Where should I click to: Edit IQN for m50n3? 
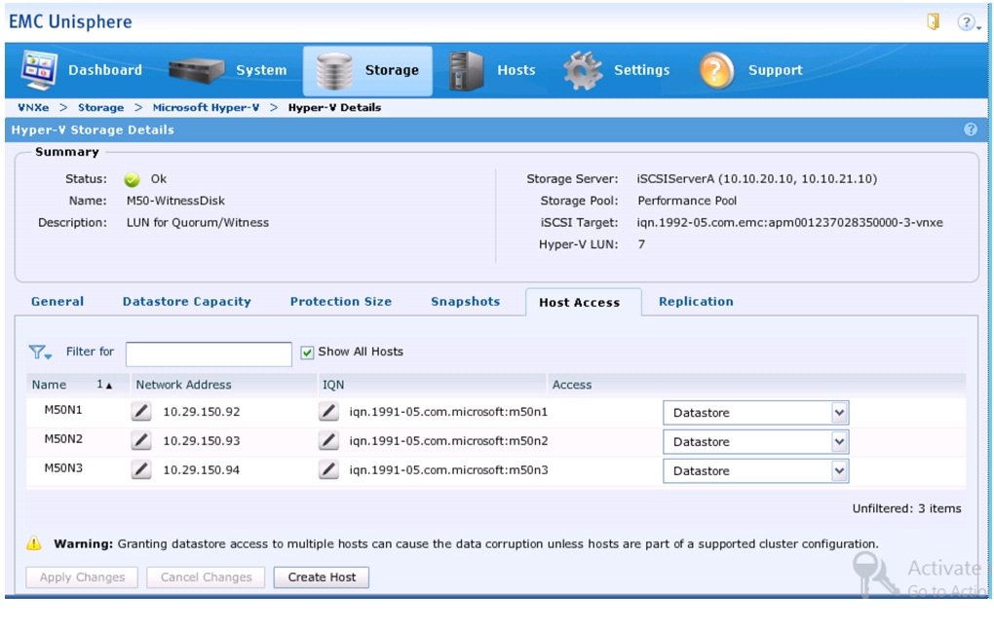point(328,470)
